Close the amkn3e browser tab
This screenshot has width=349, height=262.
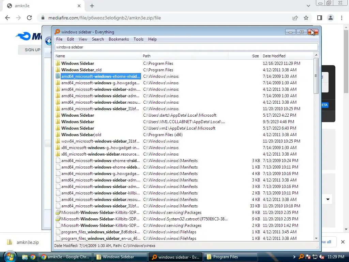(x=79, y=6)
